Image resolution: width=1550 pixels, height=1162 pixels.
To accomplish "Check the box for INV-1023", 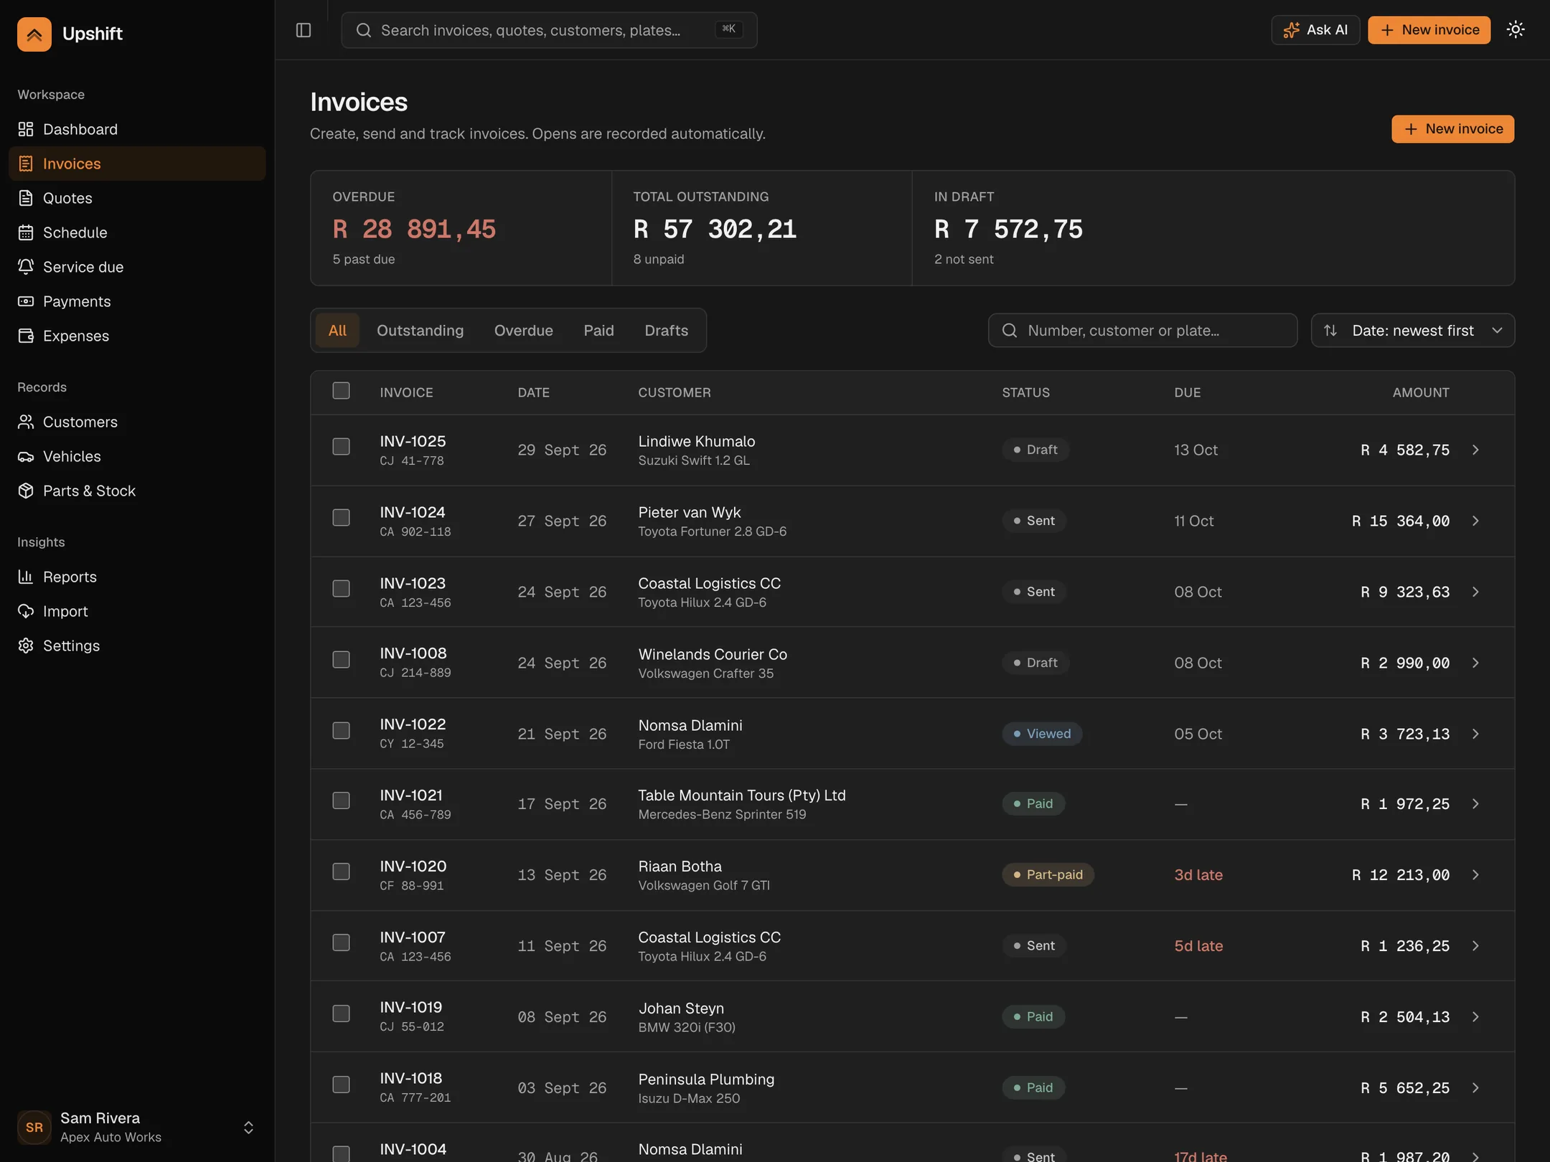I will pos(342,588).
